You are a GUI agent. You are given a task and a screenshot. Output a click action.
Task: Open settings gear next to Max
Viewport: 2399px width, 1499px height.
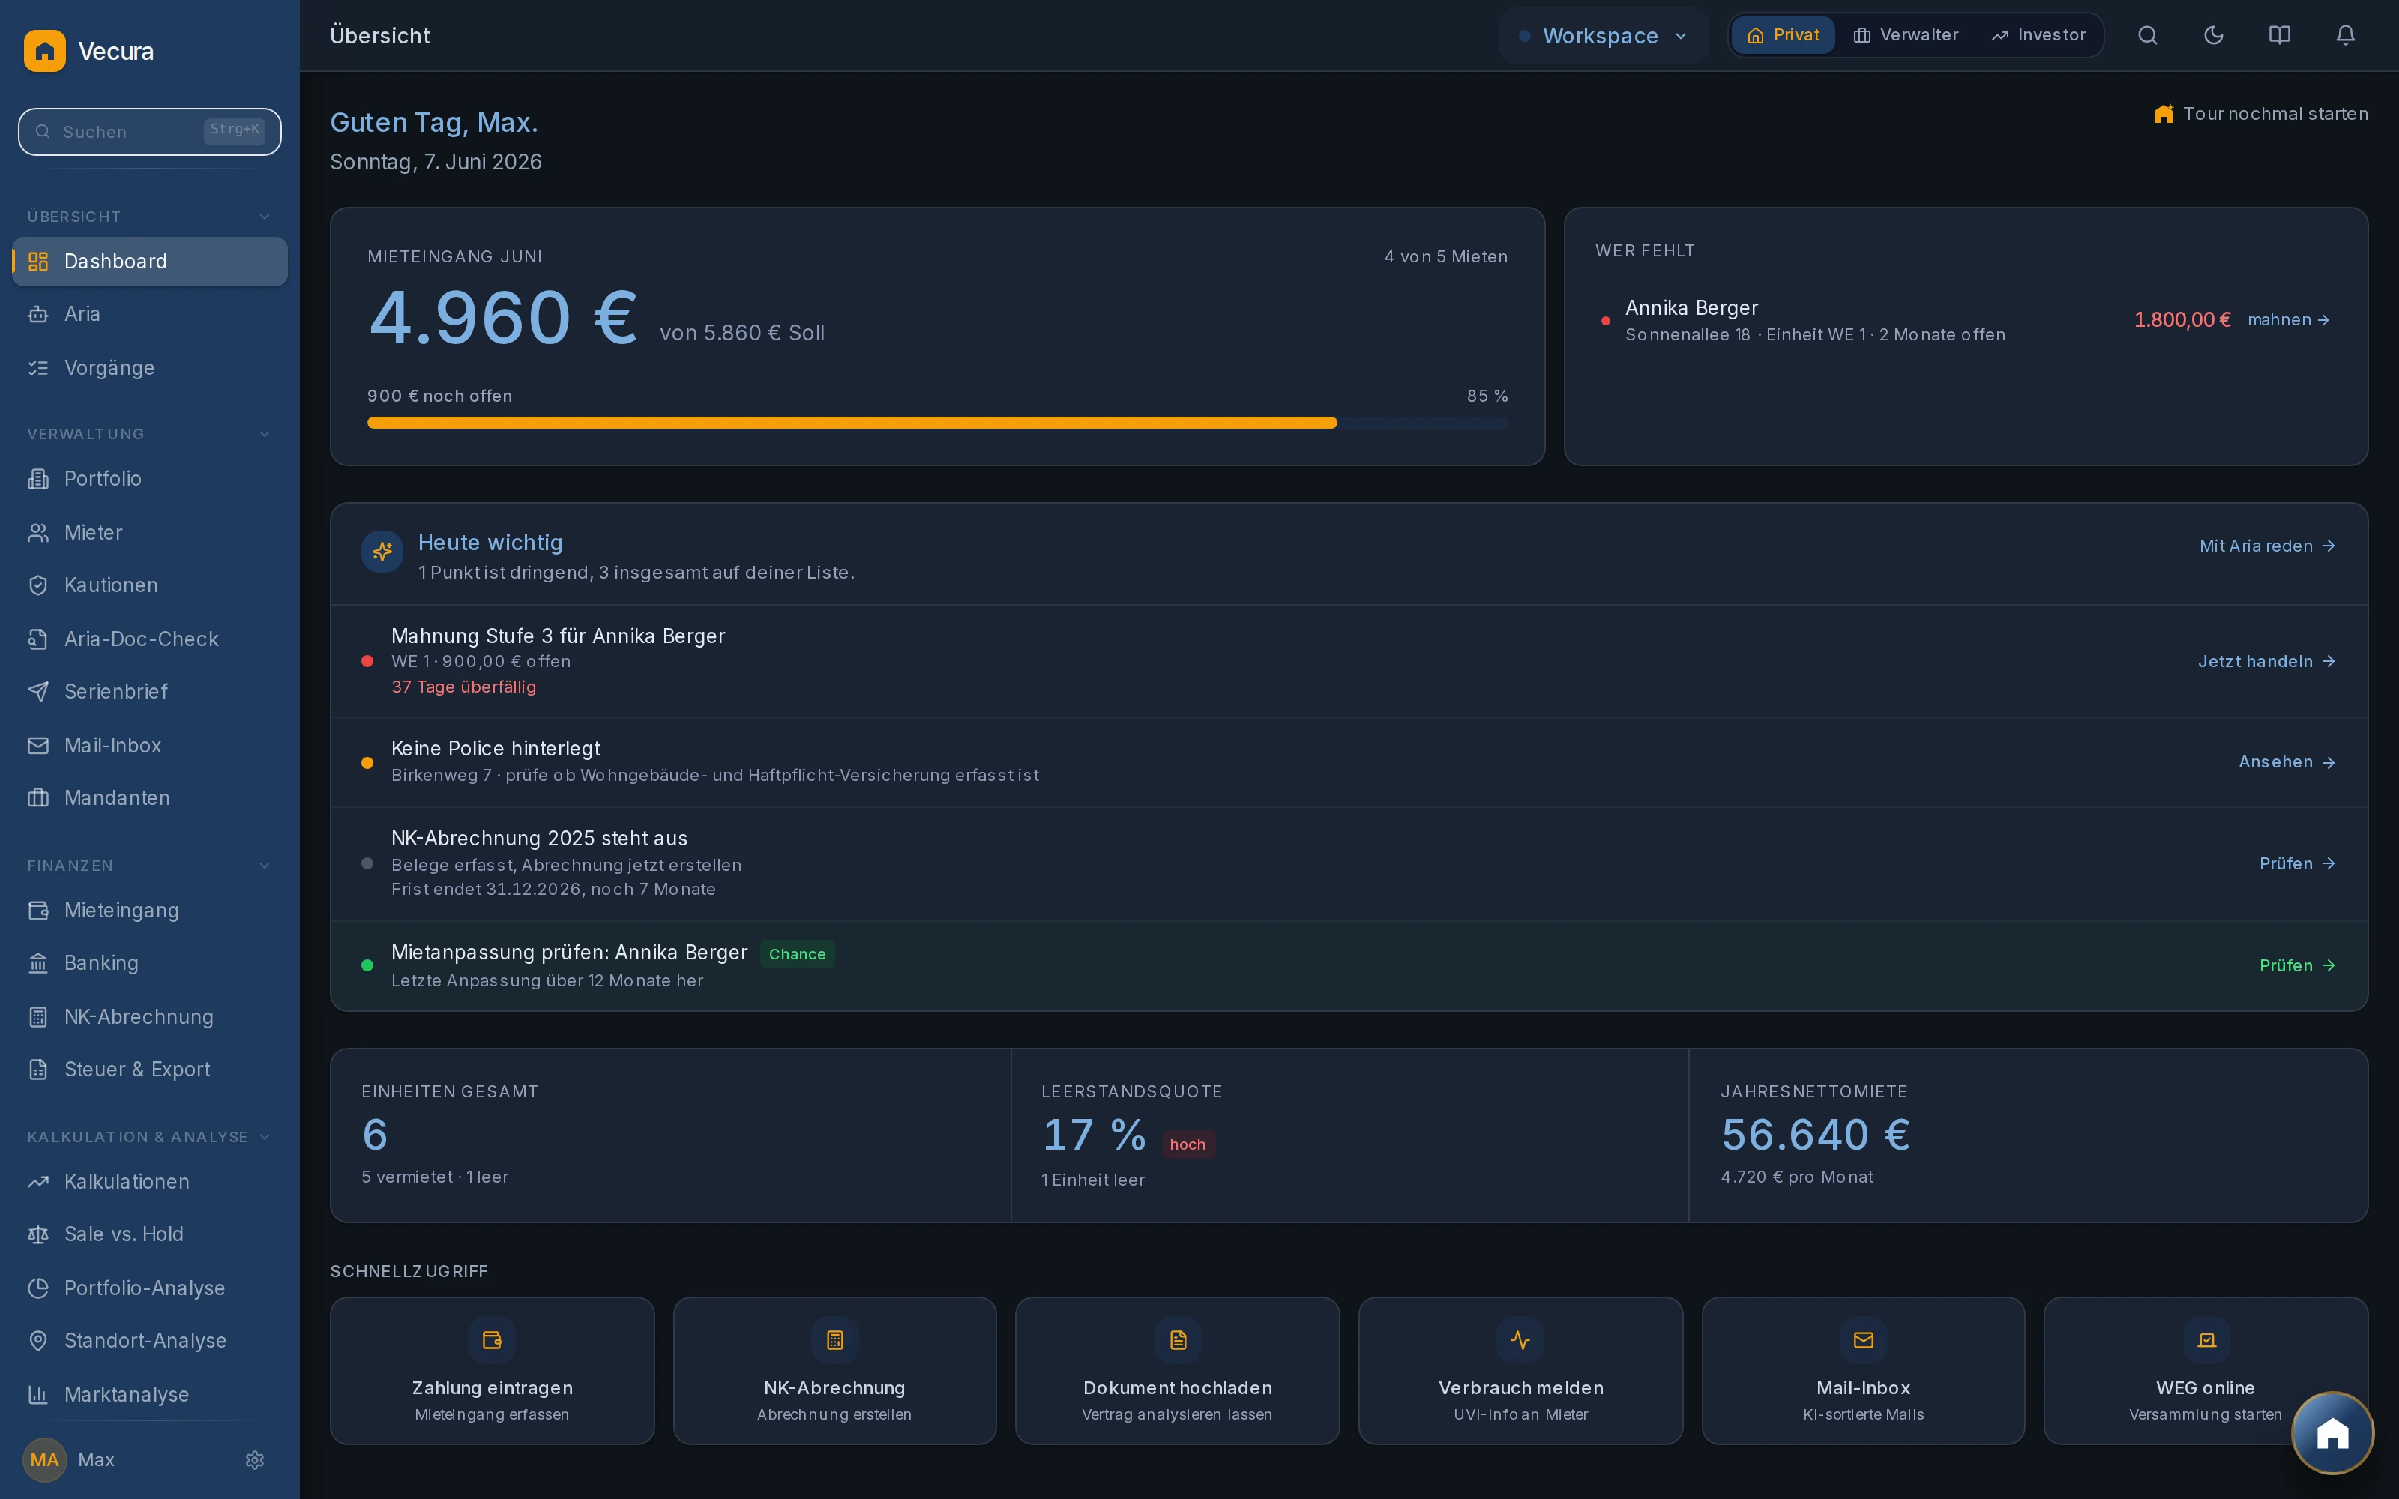tap(255, 1459)
